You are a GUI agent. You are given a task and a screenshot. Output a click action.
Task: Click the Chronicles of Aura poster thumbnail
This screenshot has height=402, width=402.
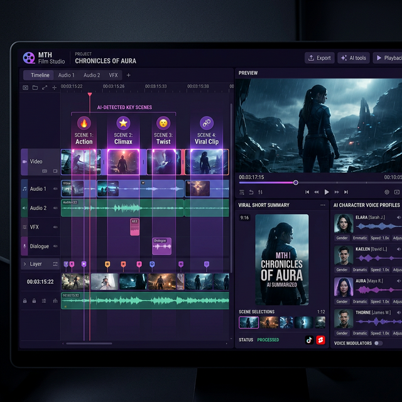pos(282,259)
